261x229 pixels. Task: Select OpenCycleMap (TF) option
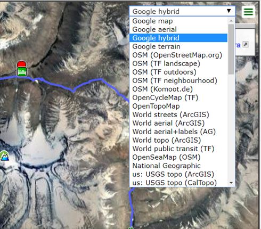pos(178,97)
